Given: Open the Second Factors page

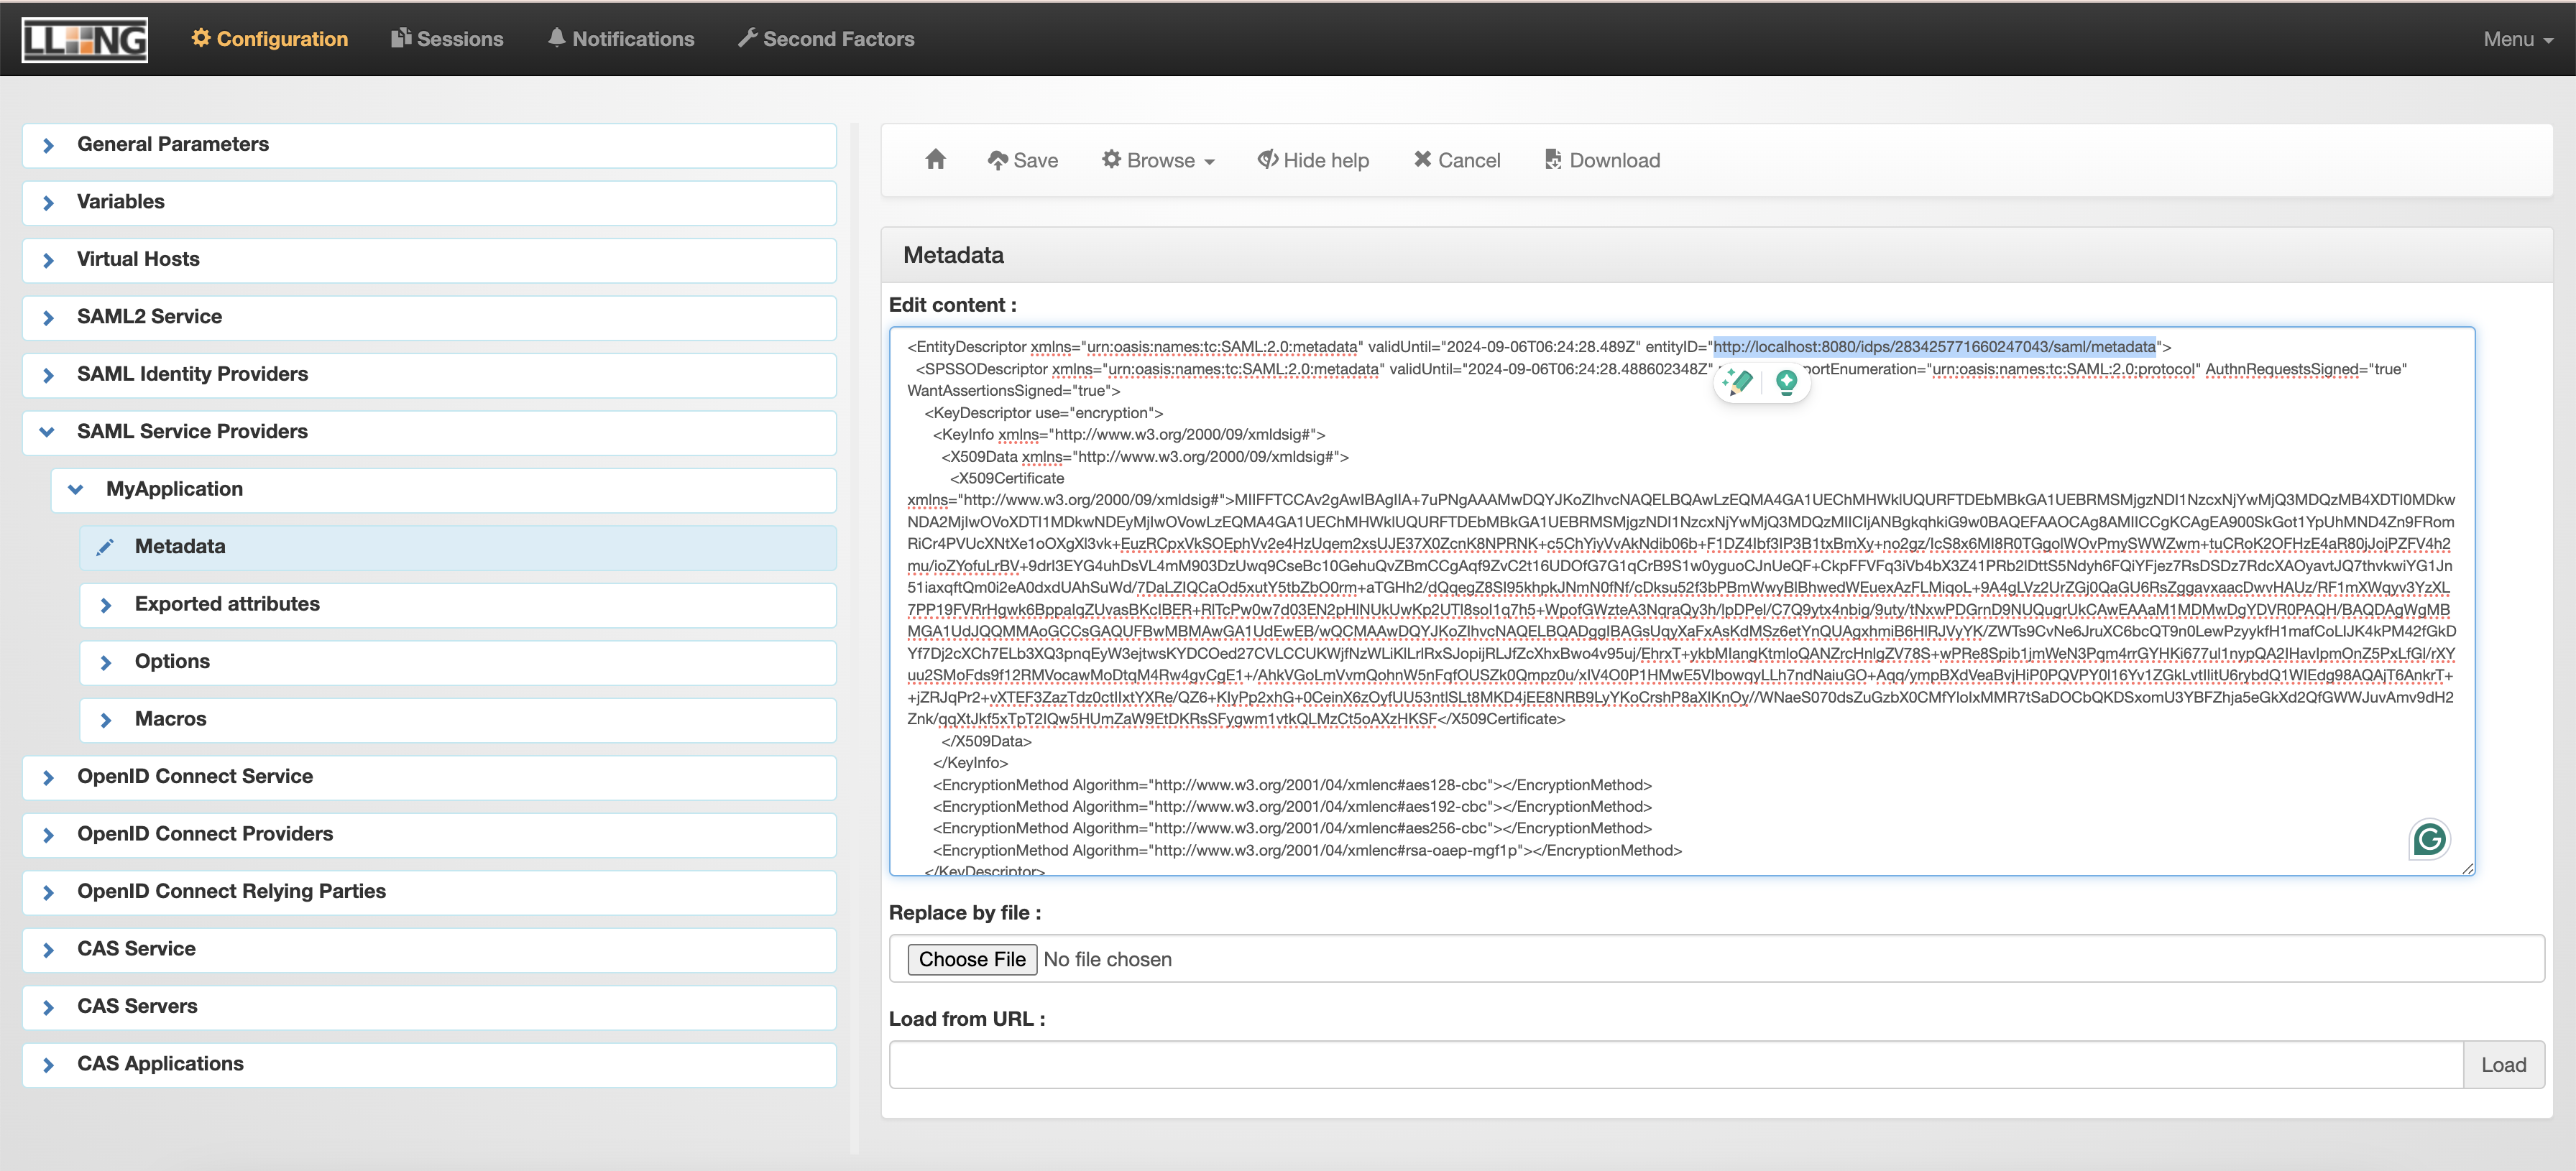Looking at the screenshot, I should pos(826,39).
